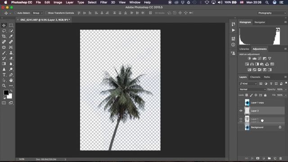Select the Eraser tool
Image resolution: width=288 pixels, height=162 pixels.
click(11, 58)
